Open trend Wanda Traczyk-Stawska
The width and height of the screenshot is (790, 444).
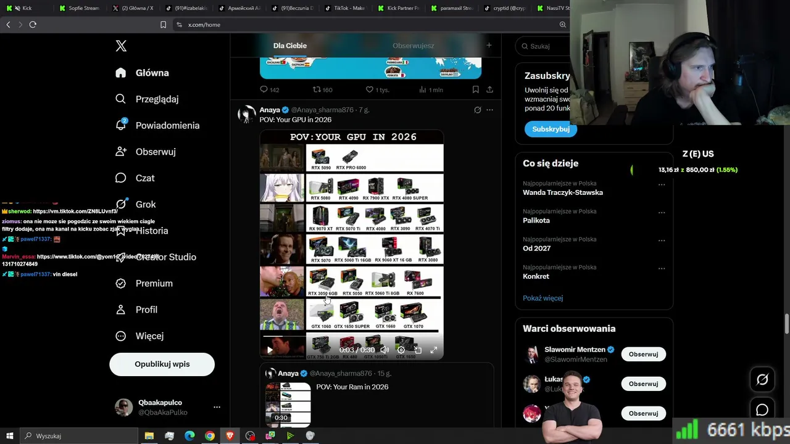pyautogui.click(x=563, y=192)
